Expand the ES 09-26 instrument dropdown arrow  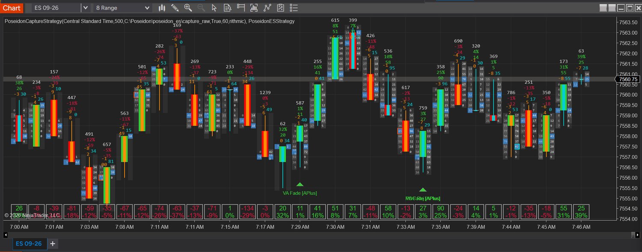click(x=85, y=8)
